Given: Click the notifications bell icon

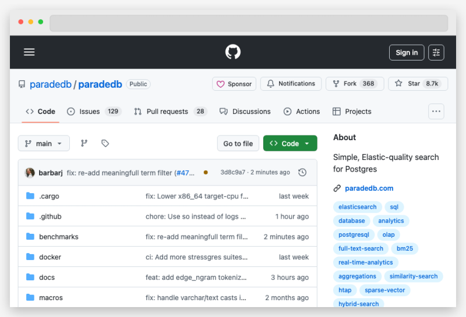Looking at the screenshot, I should 270,84.
